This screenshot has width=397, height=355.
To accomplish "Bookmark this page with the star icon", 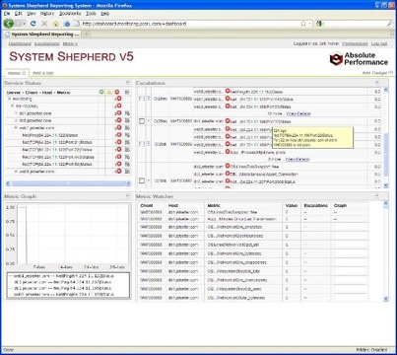I will [x=303, y=24].
